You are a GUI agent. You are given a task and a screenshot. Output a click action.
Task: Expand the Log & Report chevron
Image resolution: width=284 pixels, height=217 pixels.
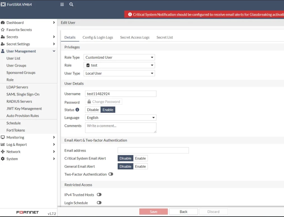pos(54,144)
